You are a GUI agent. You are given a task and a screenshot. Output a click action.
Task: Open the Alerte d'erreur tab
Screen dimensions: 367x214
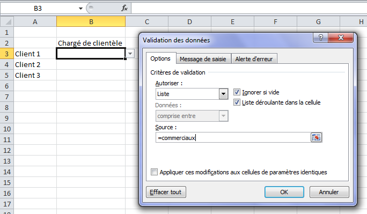(x=254, y=59)
